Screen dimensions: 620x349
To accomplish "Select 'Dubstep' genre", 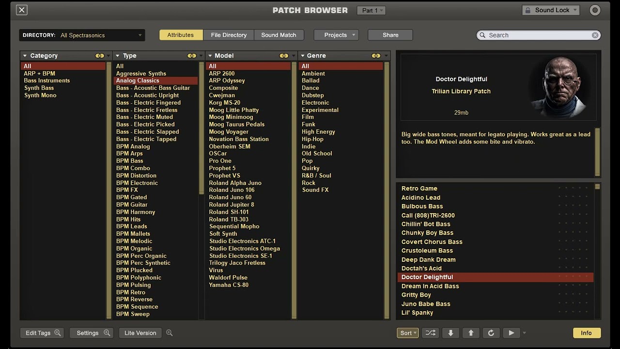I will [x=341, y=95].
